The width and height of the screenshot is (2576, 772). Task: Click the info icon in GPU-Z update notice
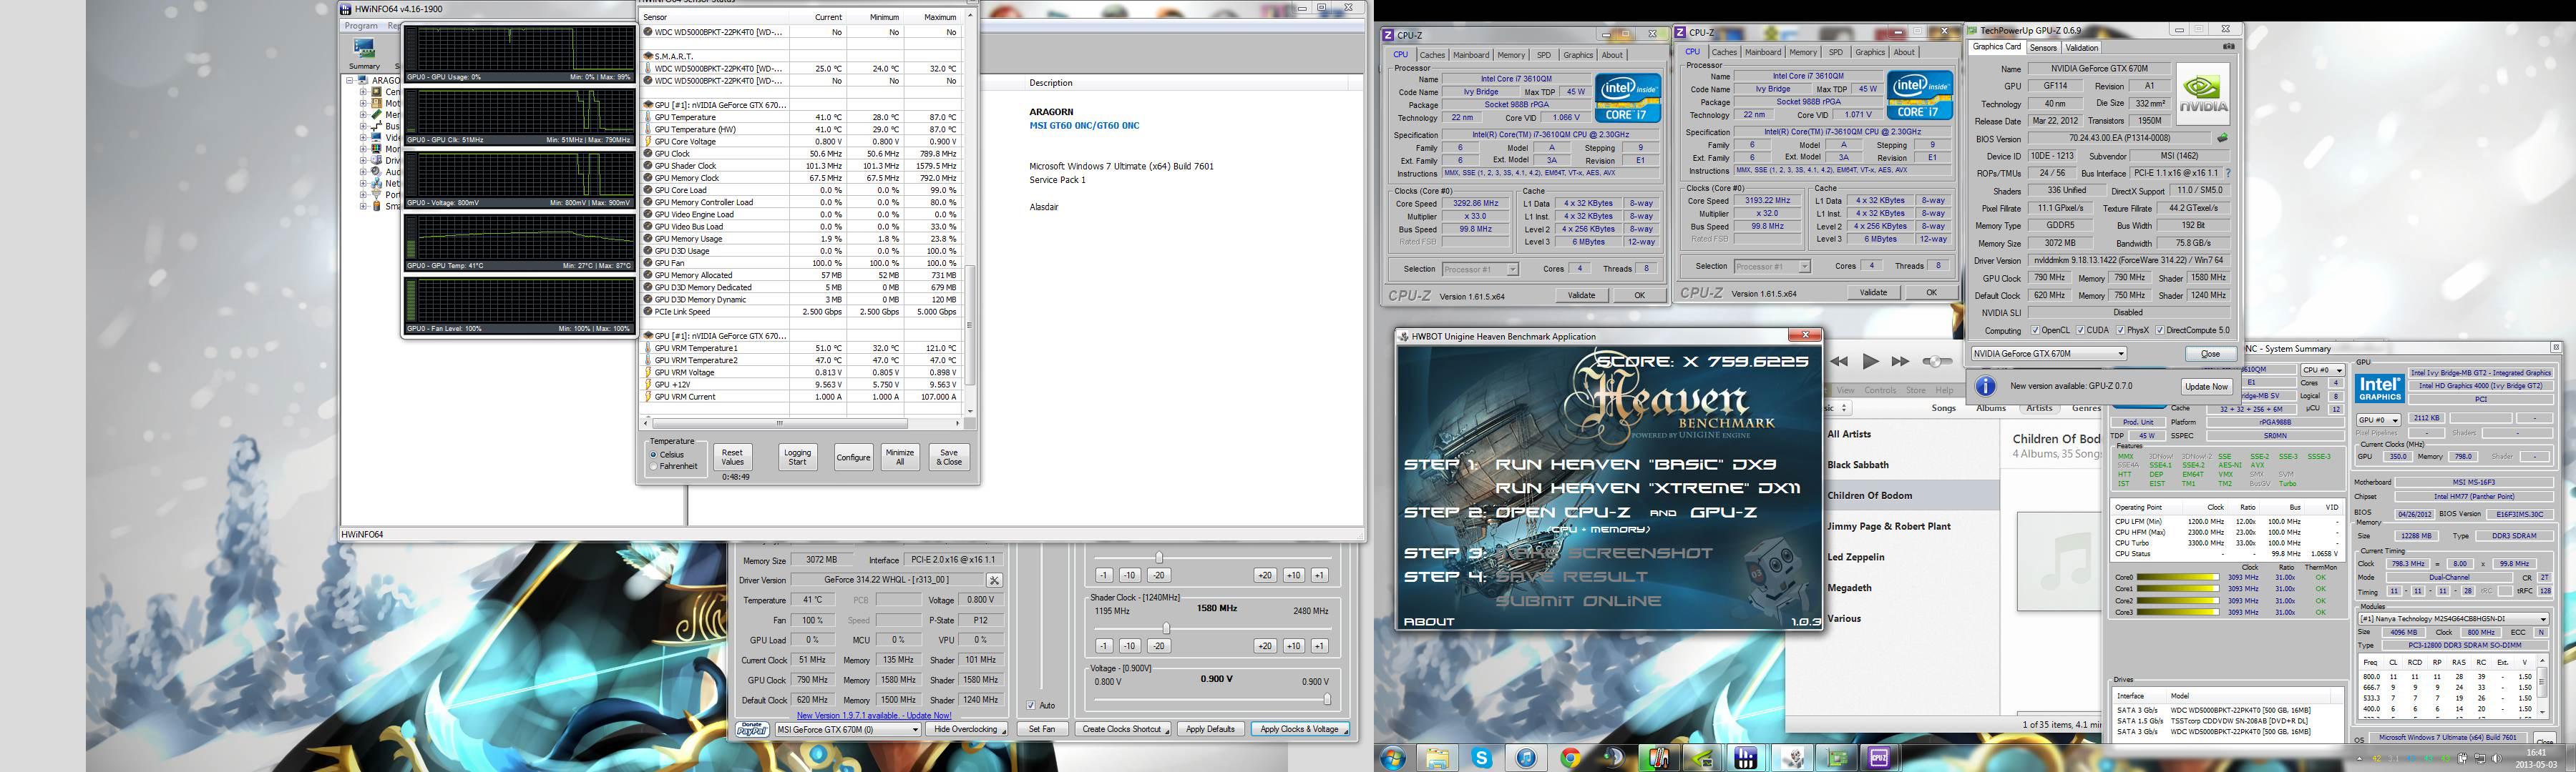(x=1986, y=385)
